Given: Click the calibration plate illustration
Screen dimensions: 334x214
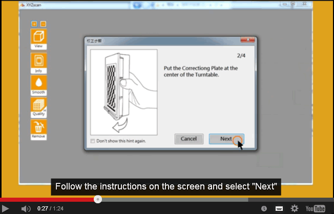Looking at the screenshot, I should tap(124, 92).
